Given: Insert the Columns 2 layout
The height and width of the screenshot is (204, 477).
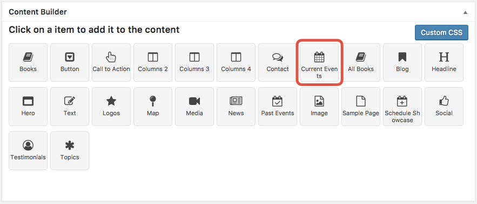Looking at the screenshot, I should [x=153, y=62].
